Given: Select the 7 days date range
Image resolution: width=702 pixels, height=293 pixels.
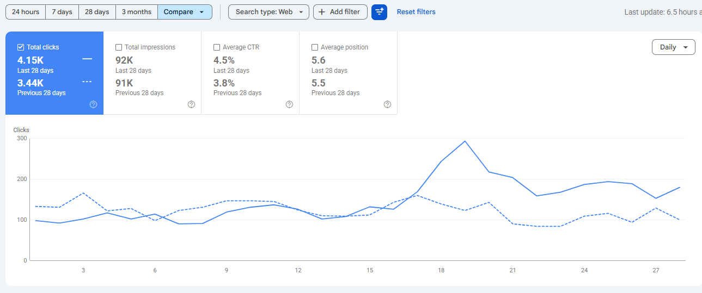Looking at the screenshot, I should tap(62, 12).
